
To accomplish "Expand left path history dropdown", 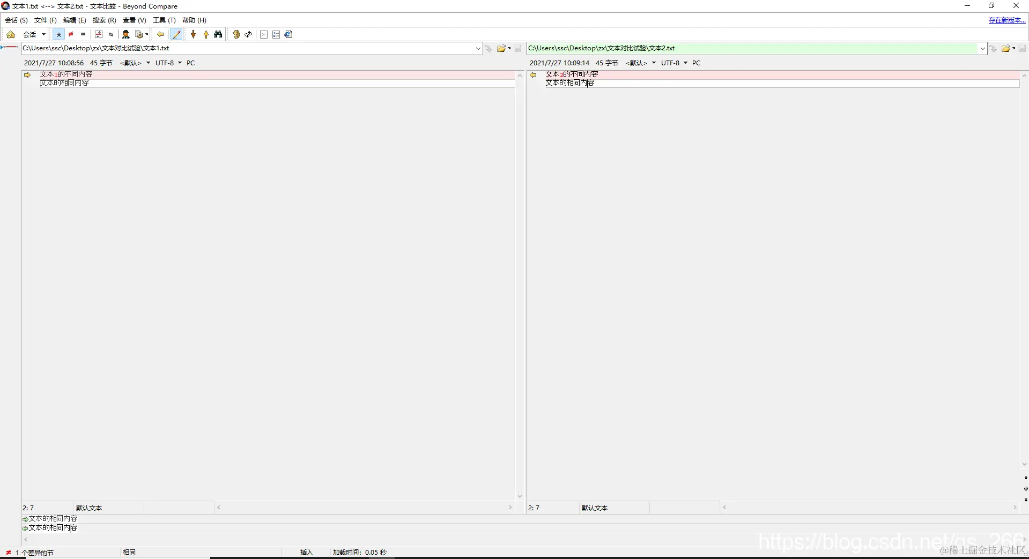I will click(x=478, y=48).
